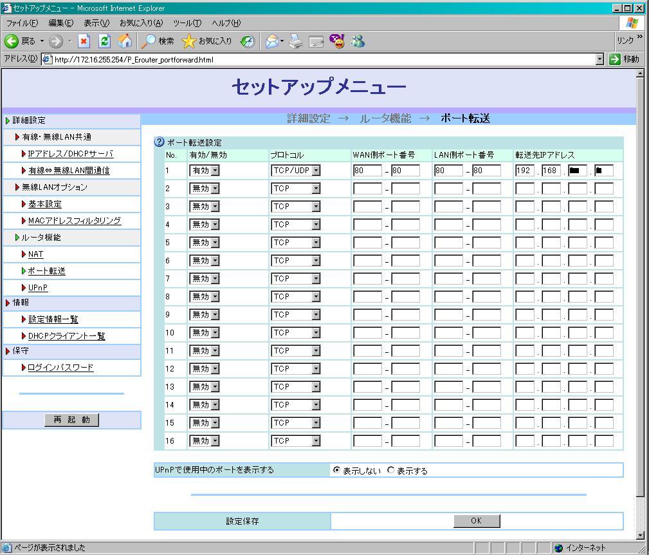649x555 pixels.
Task: Click the OK save settings button
Action: click(477, 521)
